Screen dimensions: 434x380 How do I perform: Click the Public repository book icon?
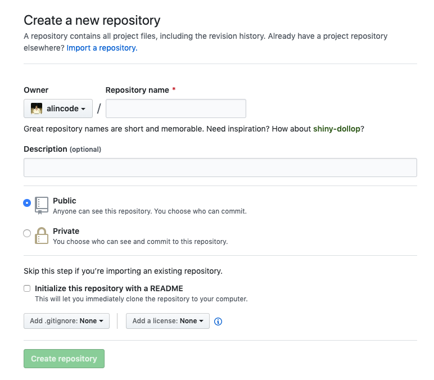tap(42, 206)
